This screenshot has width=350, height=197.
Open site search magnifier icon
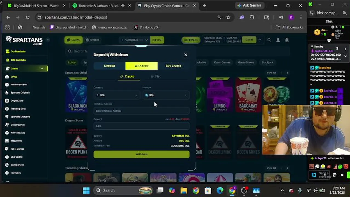coord(269,40)
